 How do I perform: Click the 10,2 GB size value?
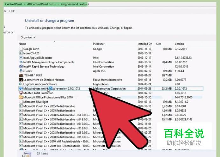tap(167, 80)
